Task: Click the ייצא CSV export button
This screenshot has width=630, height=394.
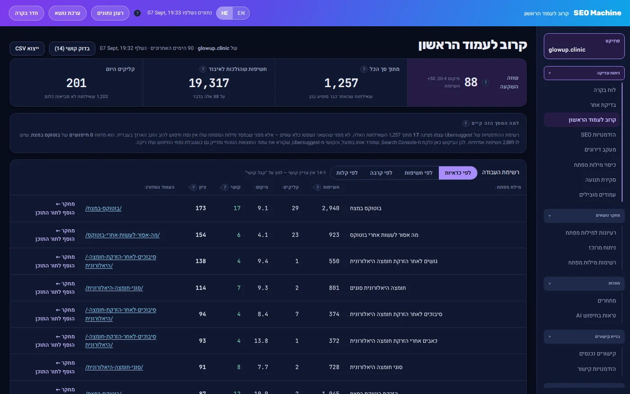Action: 27,48
